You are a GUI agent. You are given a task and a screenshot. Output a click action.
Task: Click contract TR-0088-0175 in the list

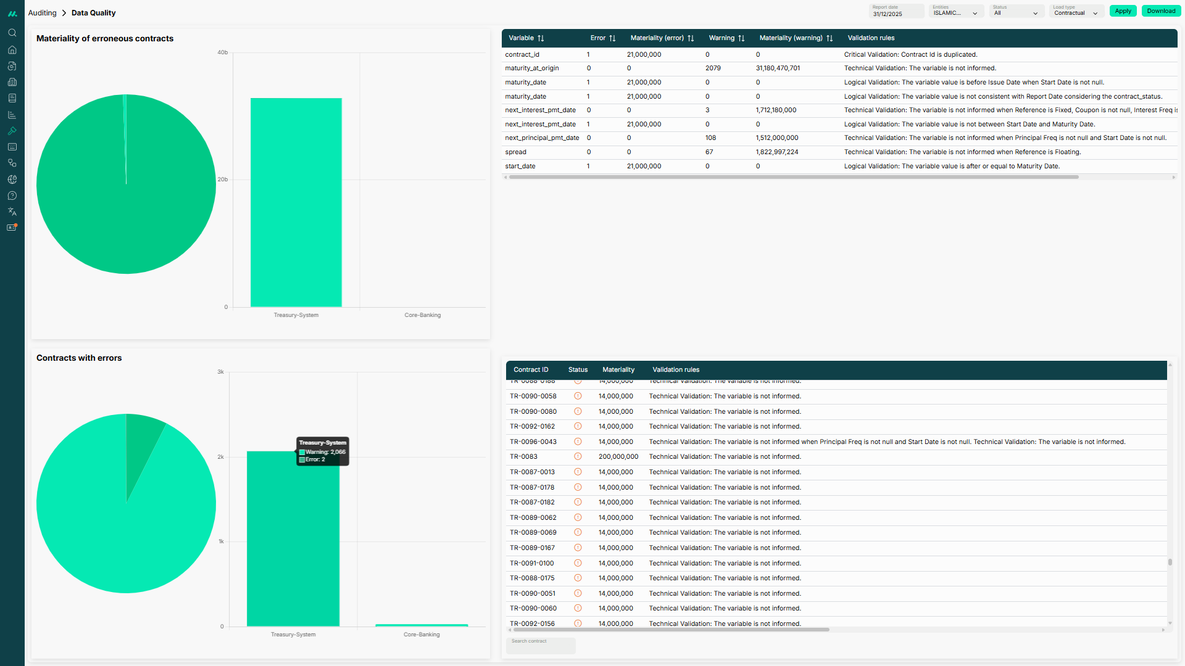click(x=532, y=578)
